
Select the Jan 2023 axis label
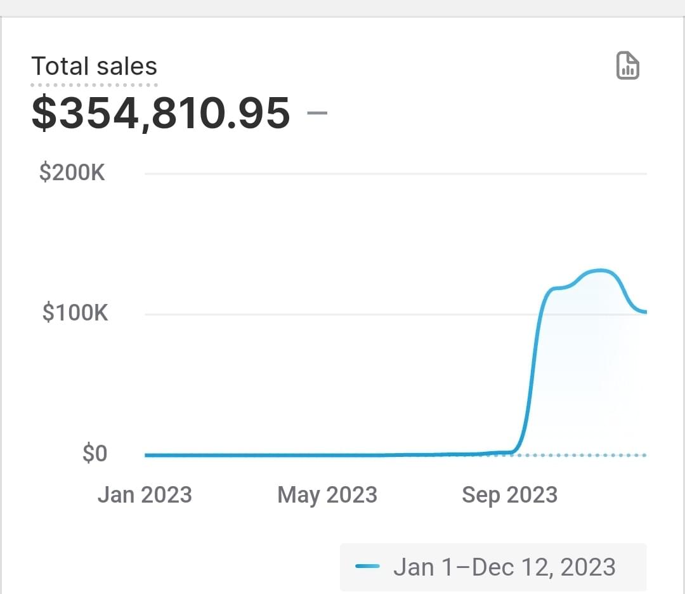coord(145,495)
